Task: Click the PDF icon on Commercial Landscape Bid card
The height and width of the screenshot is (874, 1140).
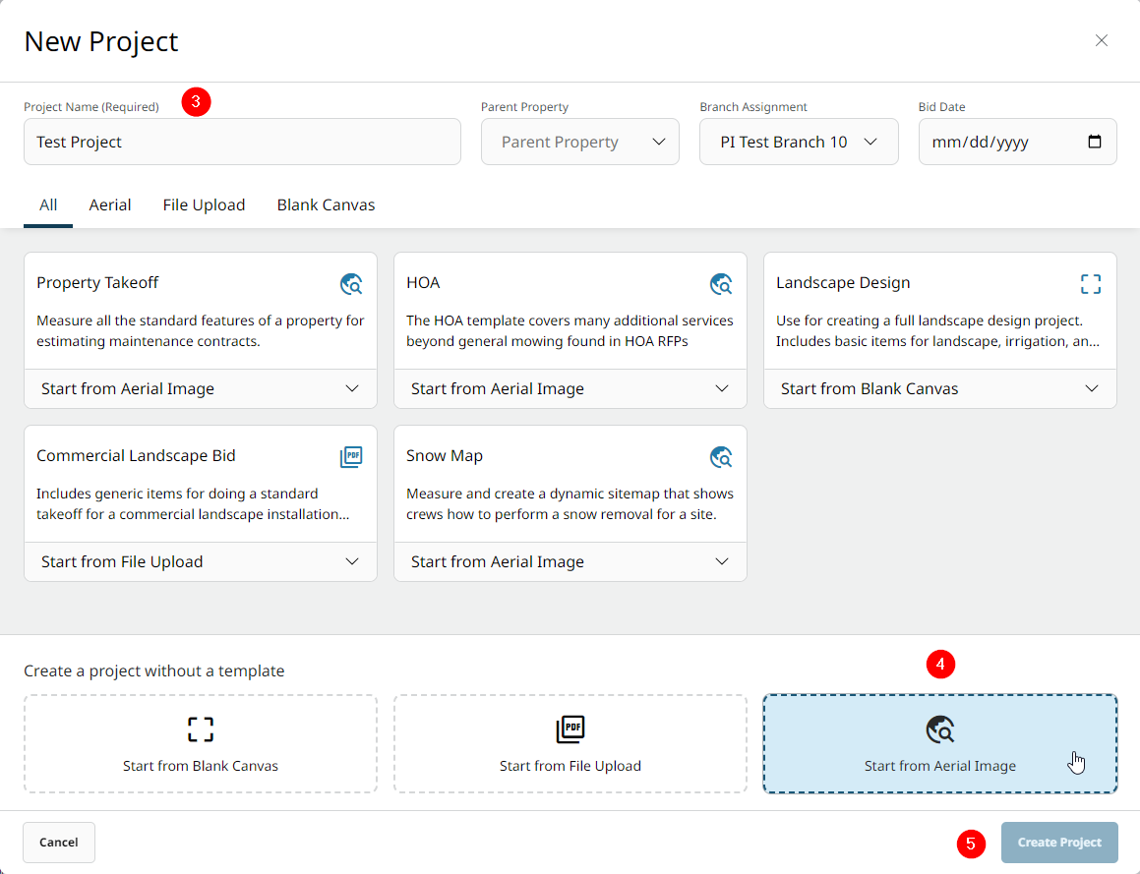Action: click(351, 457)
